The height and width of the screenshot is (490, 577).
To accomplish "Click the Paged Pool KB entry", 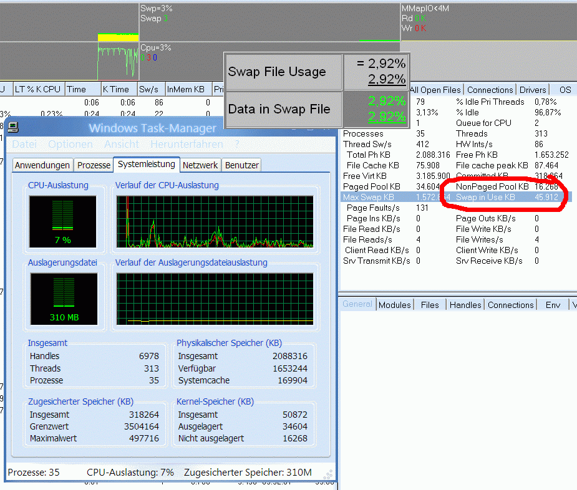I will [371, 186].
